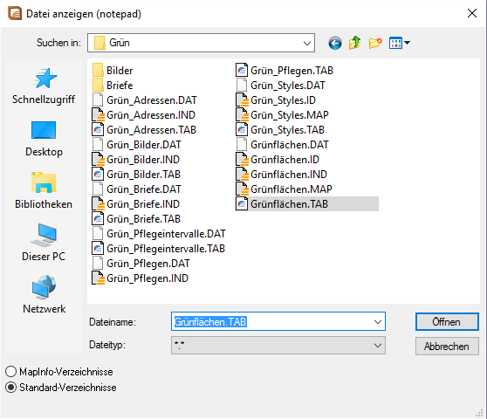487x419 pixels.
Task: Open the view menu dropdown
Action: point(400,43)
